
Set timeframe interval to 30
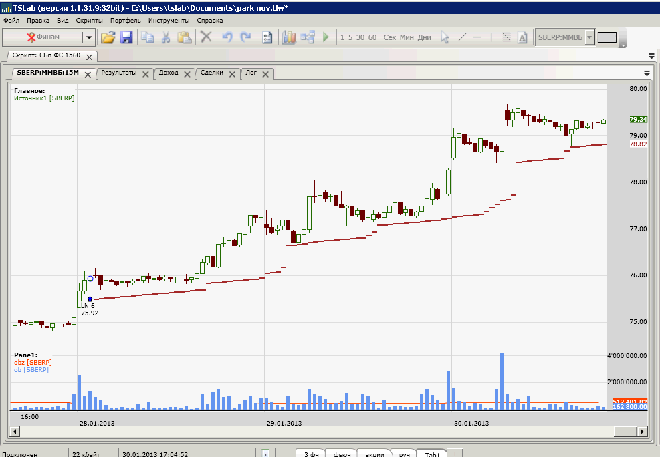[360, 37]
